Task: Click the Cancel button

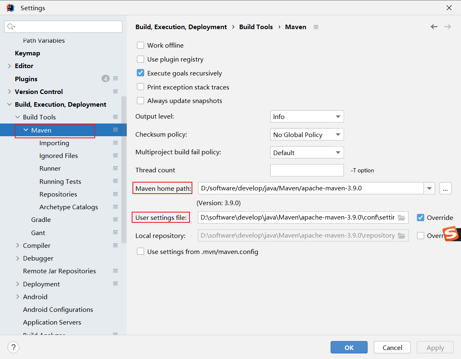Action: pyautogui.click(x=392, y=348)
